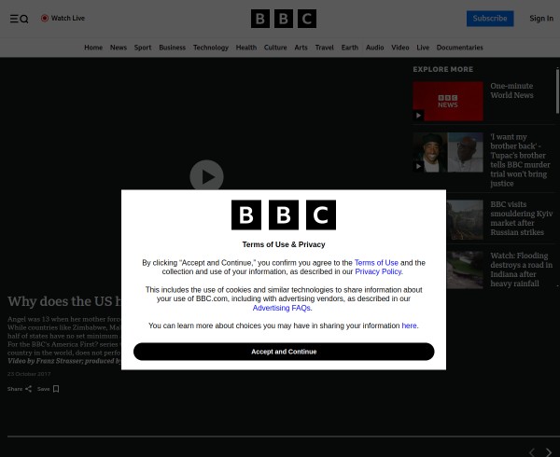560x457 pixels.
Task: Play icon on One-minute World News thumbnail
Action: tap(418, 116)
